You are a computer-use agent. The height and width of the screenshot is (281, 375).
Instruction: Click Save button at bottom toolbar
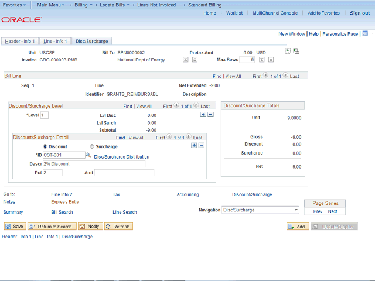click(15, 227)
